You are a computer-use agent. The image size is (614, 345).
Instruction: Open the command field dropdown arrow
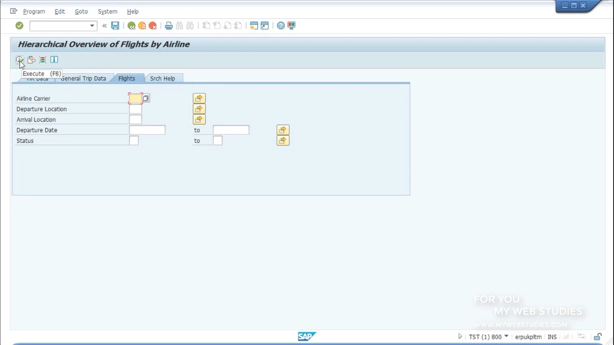(92, 26)
